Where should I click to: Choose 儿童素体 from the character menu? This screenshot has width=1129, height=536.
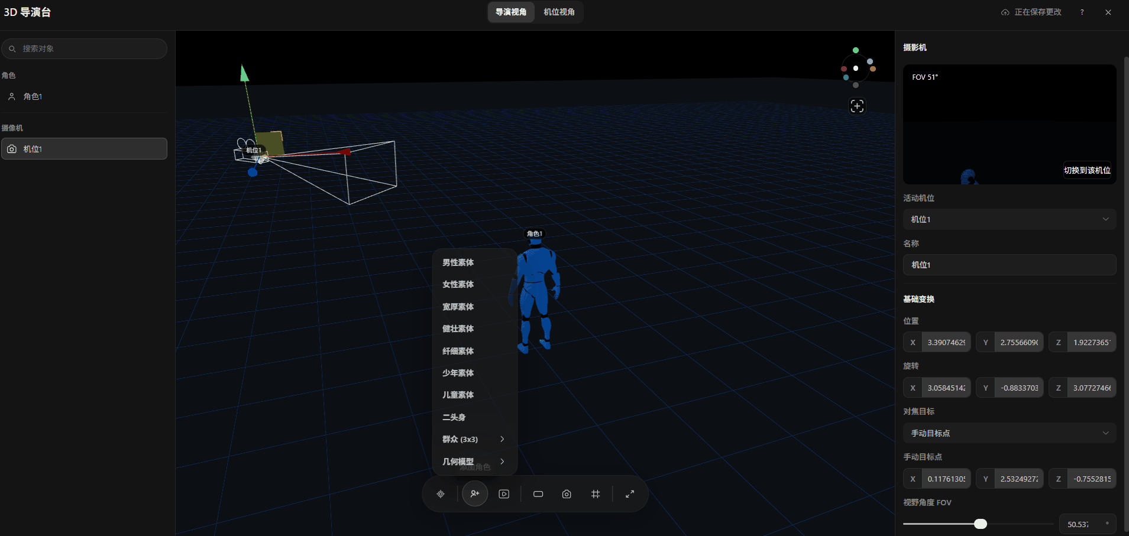tap(475, 395)
